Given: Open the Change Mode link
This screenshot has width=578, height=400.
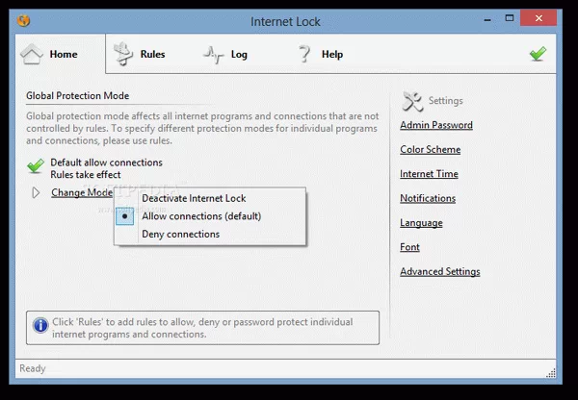Looking at the screenshot, I should pos(82,192).
